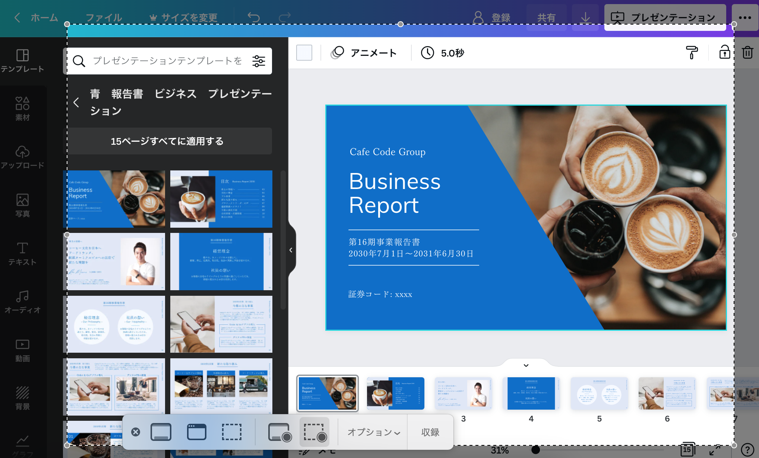
Task: Go back using the Home chevron arrow
Action: point(17,17)
